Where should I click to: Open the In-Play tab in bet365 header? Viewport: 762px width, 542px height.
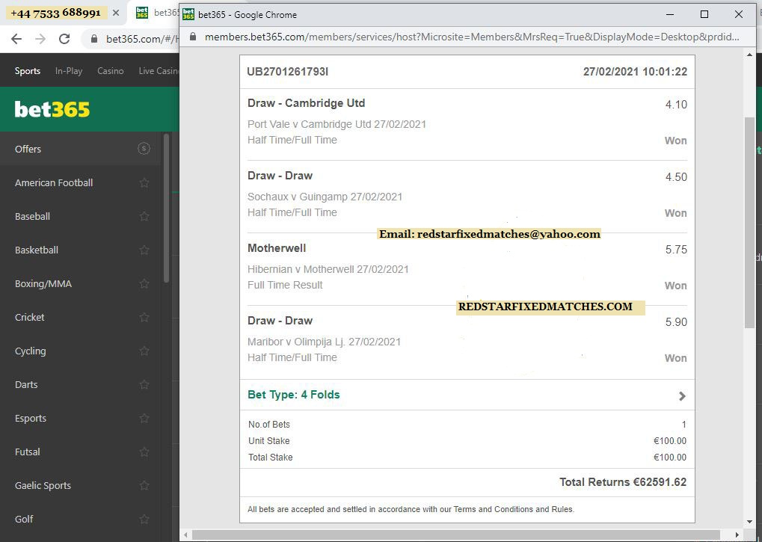69,71
